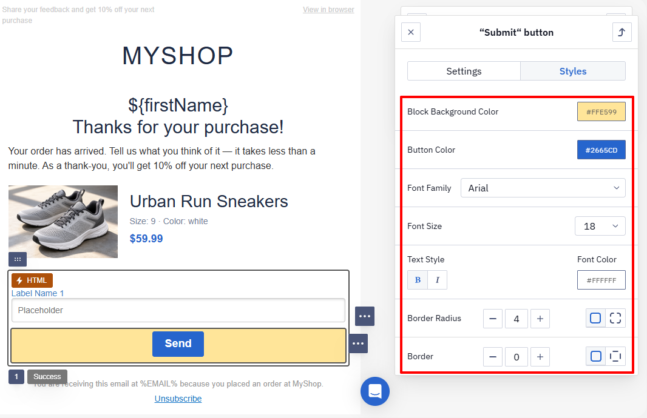Viewport: 647px width, 418px height.
Task: Open Button Color #2665CD swatch
Action: click(601, 150)
